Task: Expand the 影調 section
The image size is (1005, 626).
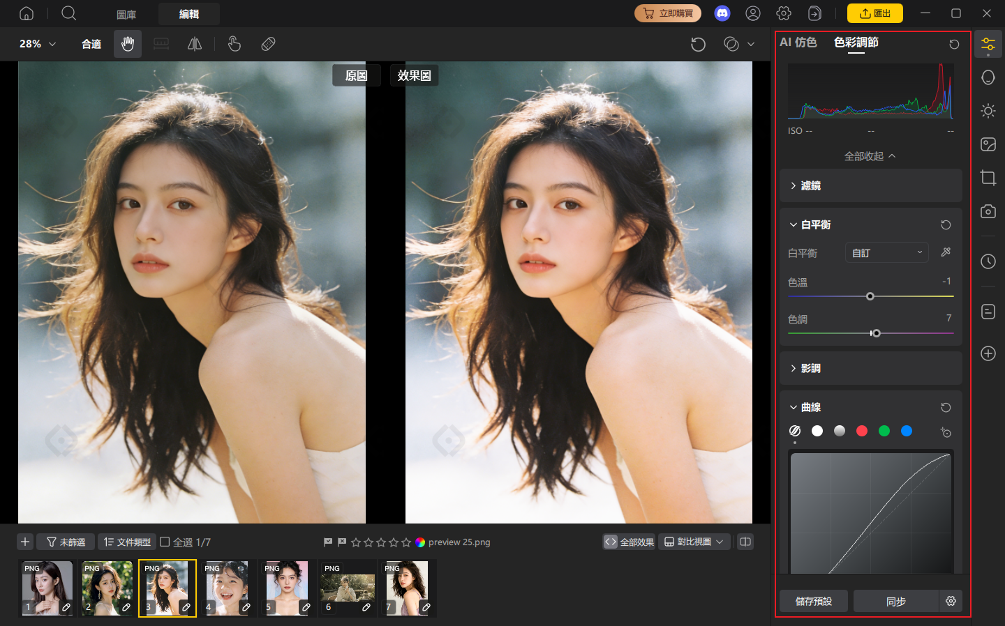Action: [x=871, y=368]
